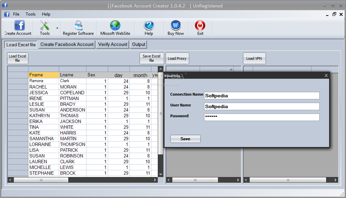Select the PATRICK cell

tap(73, 150)
